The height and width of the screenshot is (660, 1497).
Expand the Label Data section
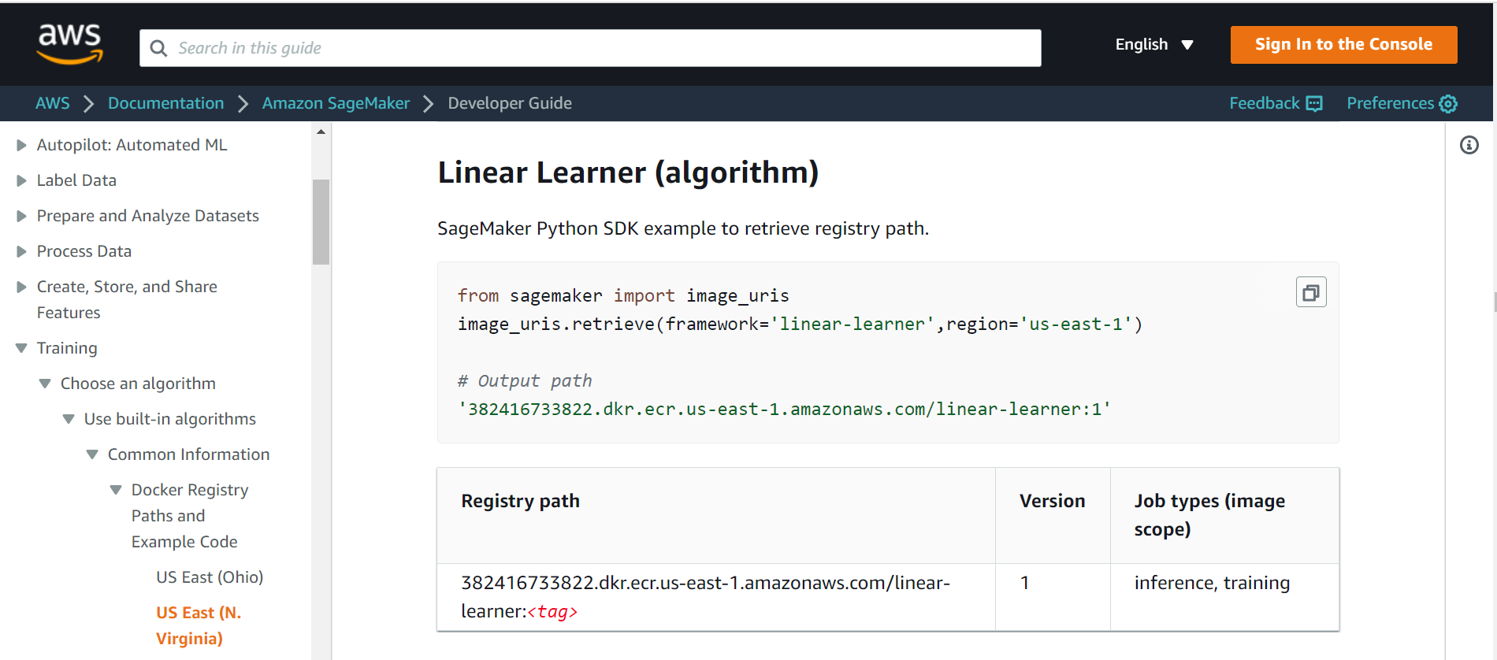21,180
